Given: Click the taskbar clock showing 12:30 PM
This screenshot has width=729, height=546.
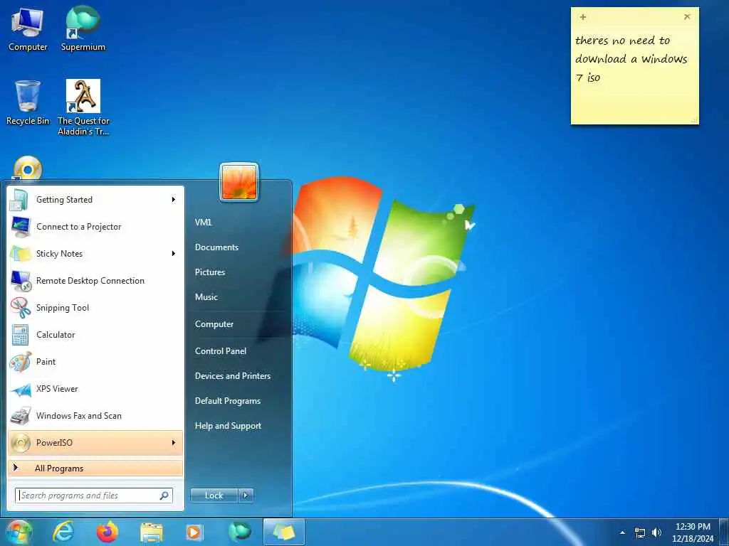Looking at the screenshot, I should coord(692,532).
